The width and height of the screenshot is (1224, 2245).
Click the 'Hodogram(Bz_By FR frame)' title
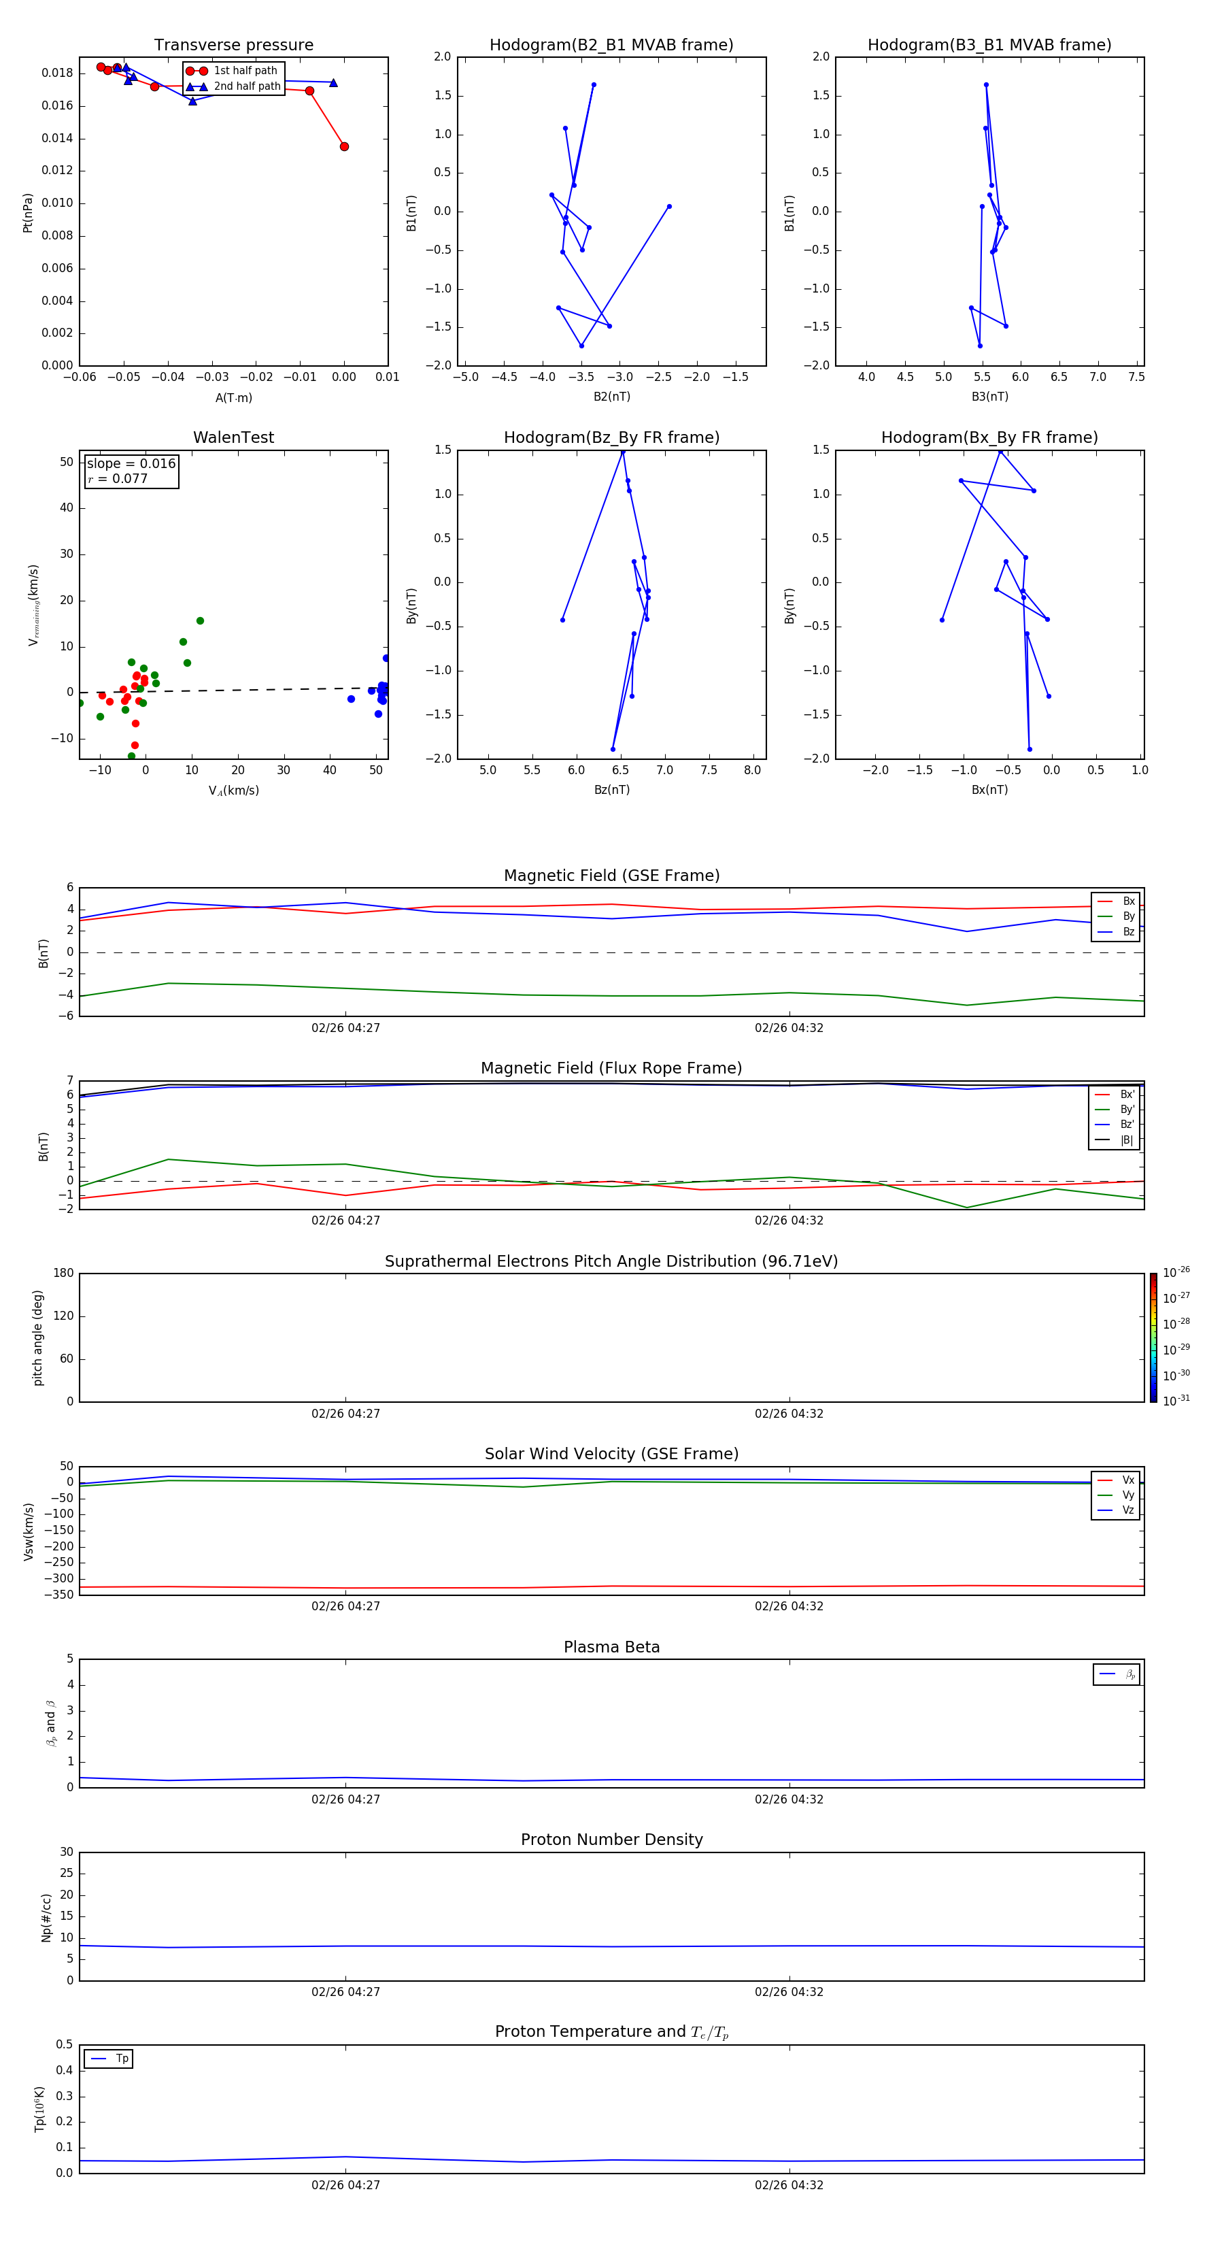tap(611, 437)
